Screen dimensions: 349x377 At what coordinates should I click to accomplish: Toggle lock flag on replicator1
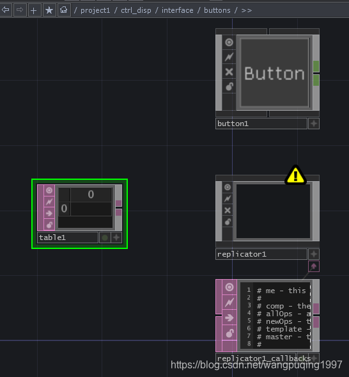[x=228, y=221]
